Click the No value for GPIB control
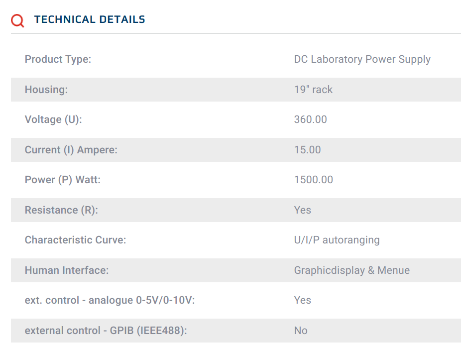Viewport: 461px width, 346px height. pyautogui.click(x=301, y=331)
